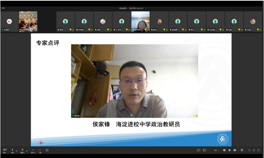
Task: Go to the previous slide
Action: tap(224, 150)
